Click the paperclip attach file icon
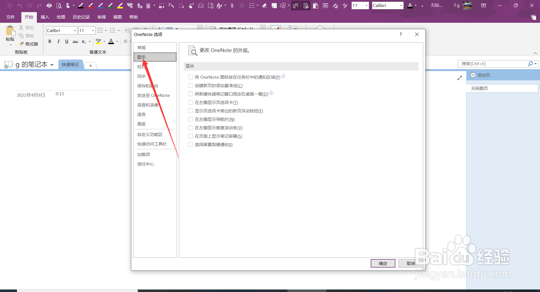540x292 pixels. pos(232,5)
